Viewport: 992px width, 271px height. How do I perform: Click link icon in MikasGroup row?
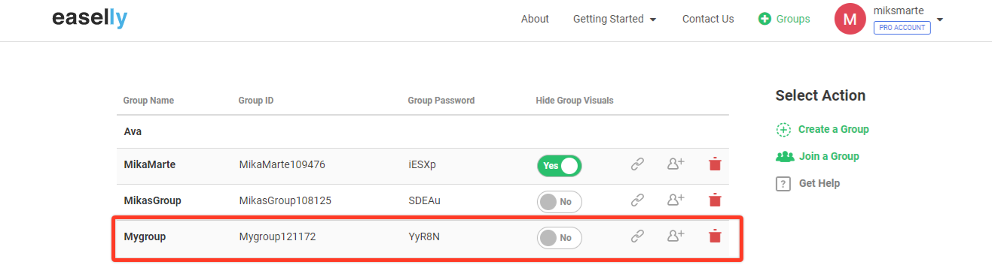[637, 200]
